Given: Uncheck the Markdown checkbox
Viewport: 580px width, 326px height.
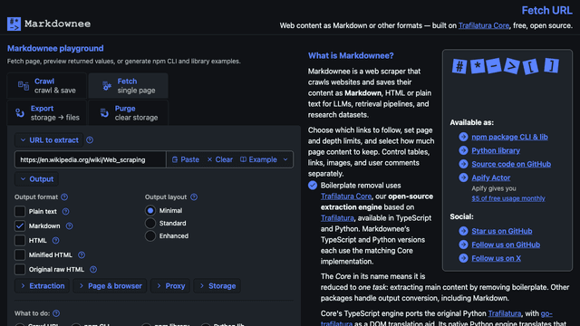Looking at the screenshot, I should (x=20, y=225).
